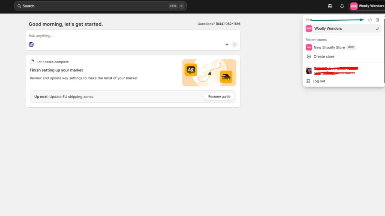Click the WW avatar in the top bar
Image resolution: width=385 pixels, height=216 pixels.
pos(354,6)
